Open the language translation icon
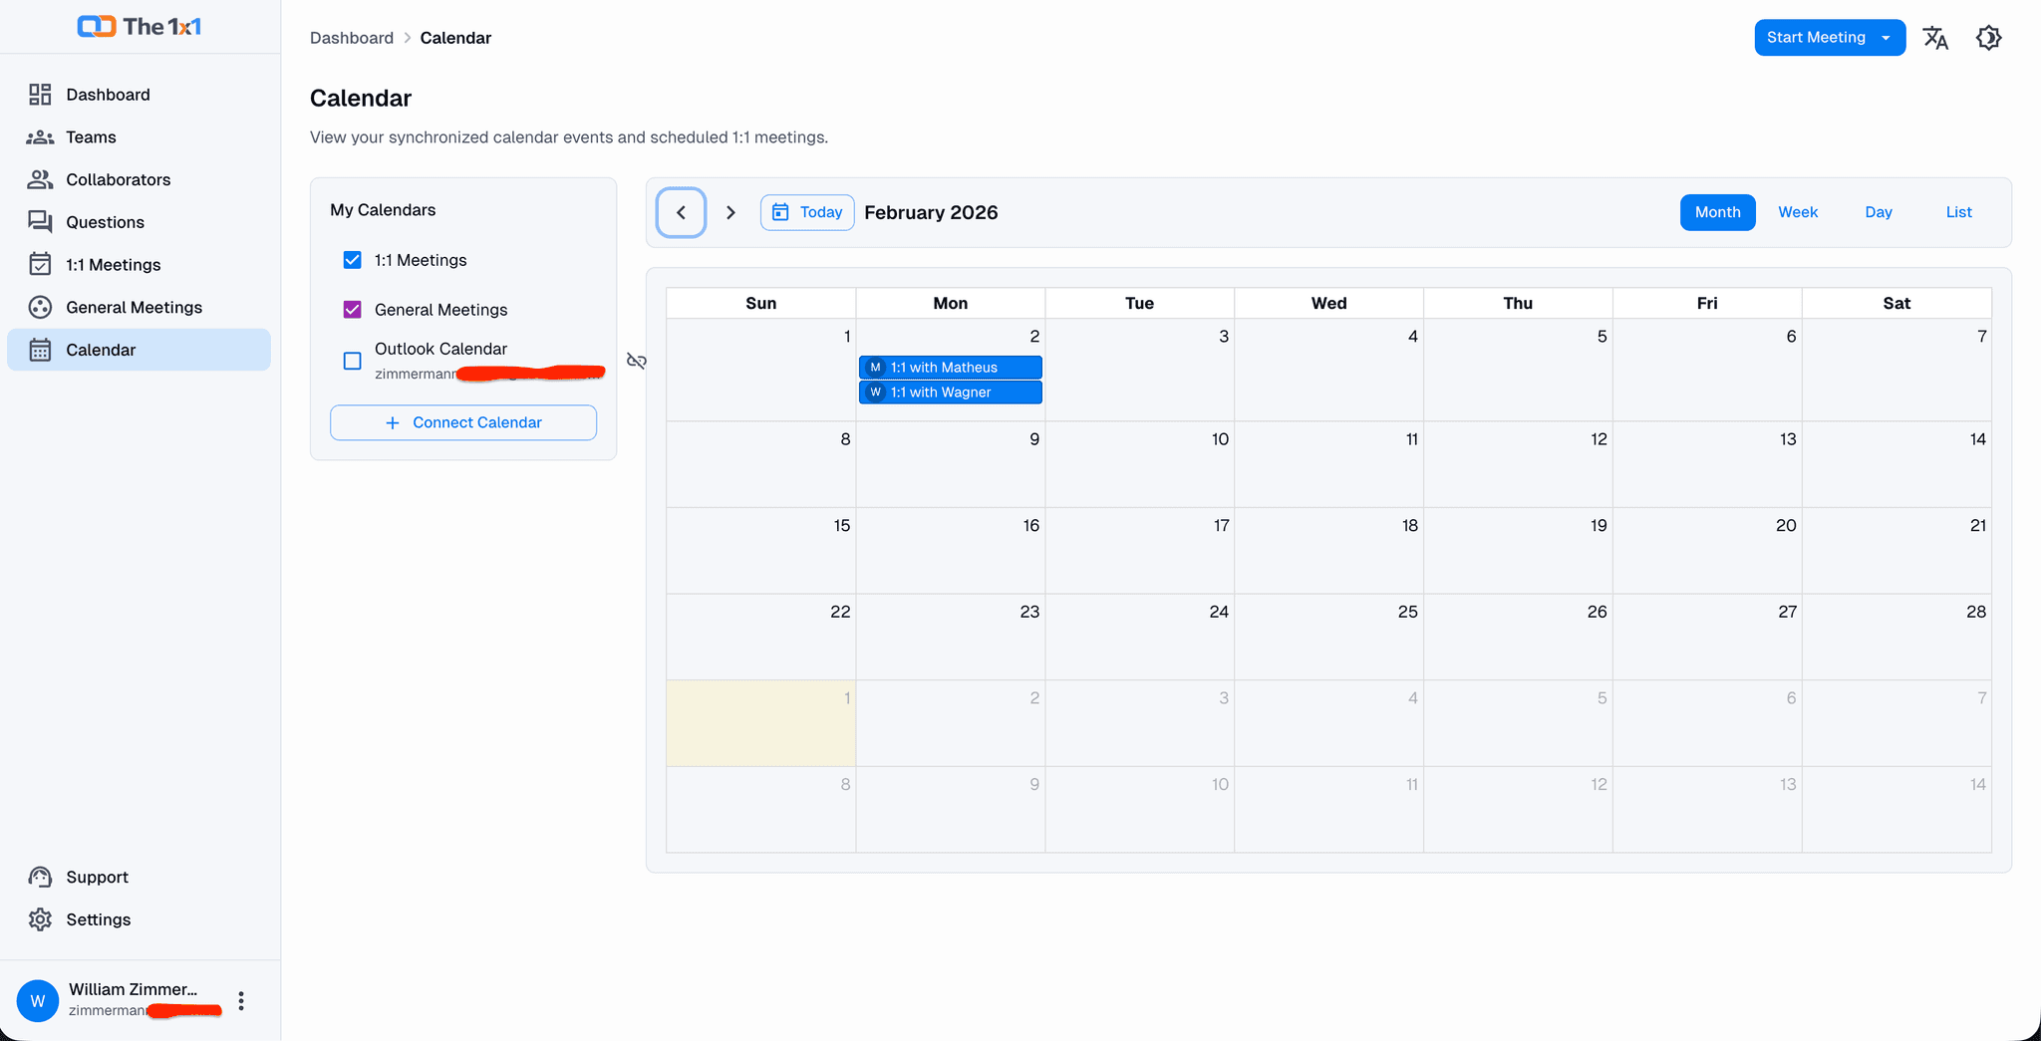Viewport: 2041px width, 1041px height. pos(1936,37)
